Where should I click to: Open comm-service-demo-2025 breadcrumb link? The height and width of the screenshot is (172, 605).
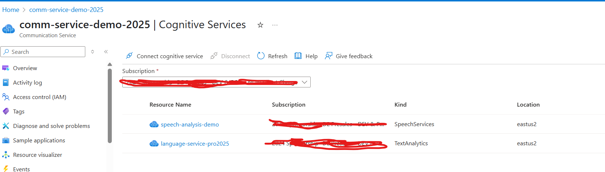click(x=66, y=10)
